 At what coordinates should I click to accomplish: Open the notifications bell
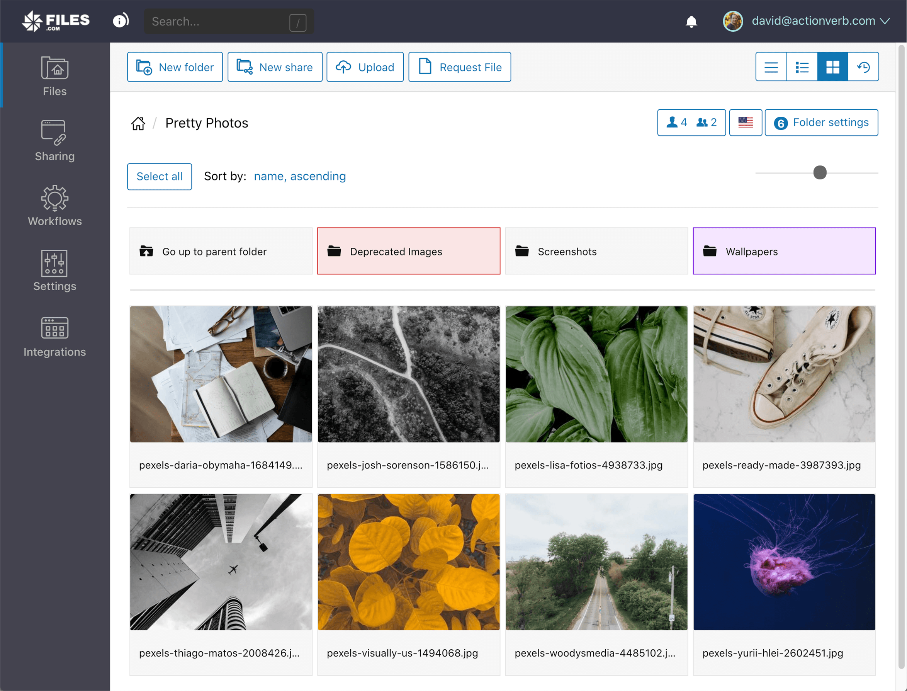691,21
